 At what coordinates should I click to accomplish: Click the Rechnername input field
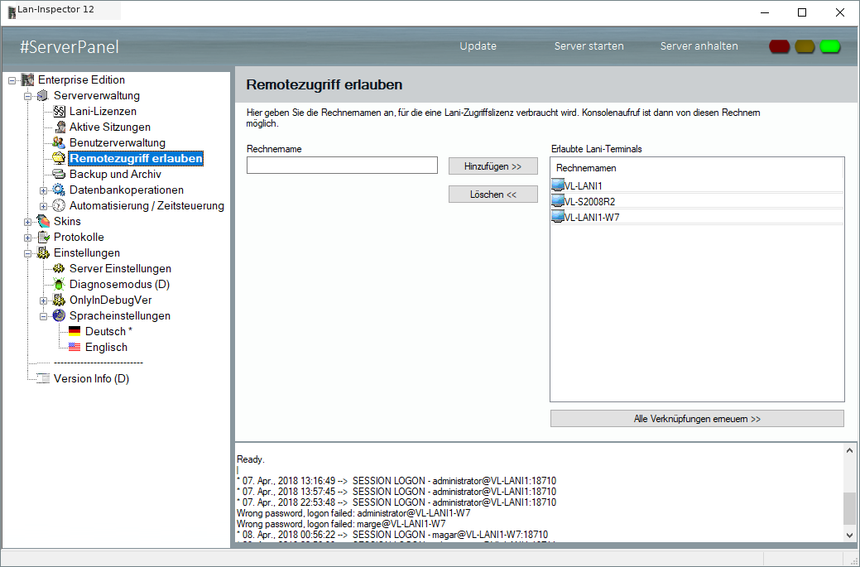(x=342, y=165)
